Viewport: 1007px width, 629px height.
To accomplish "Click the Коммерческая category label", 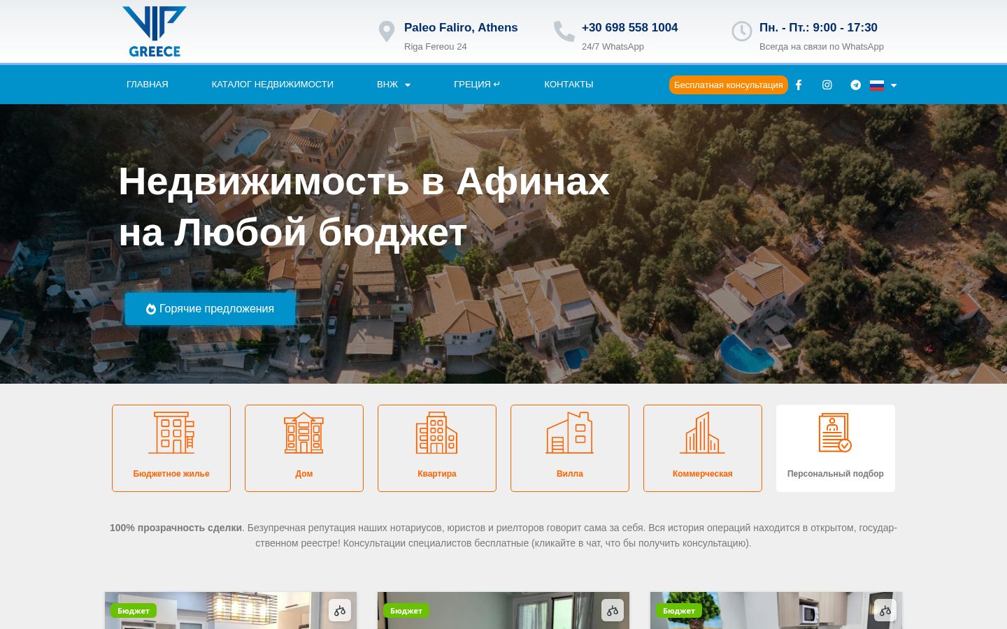I will (703, 474).
